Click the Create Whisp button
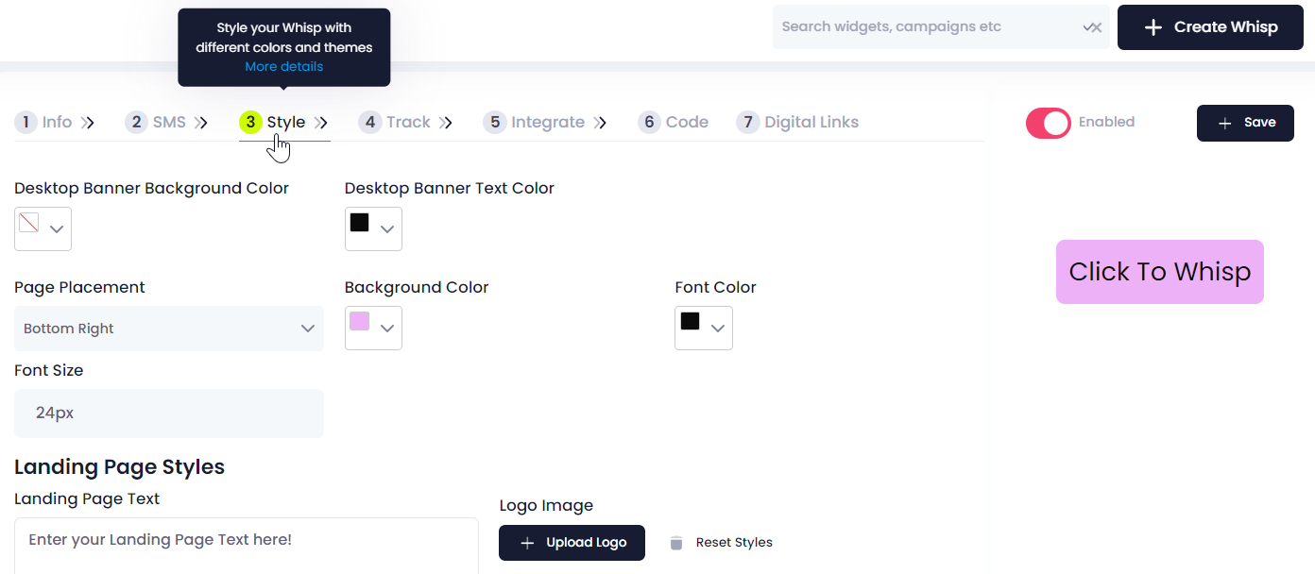This screenshot has width=1315, height=574. (1210, 27)
